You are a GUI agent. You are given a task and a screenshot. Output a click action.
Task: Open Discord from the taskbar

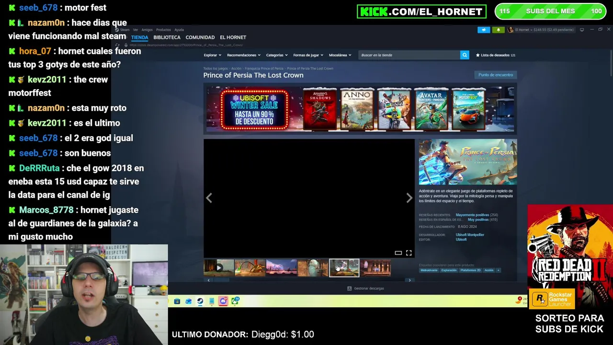(223, 301)
